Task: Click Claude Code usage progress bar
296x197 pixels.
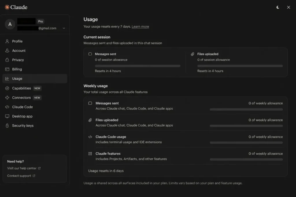Action: (x=246, y=142)
